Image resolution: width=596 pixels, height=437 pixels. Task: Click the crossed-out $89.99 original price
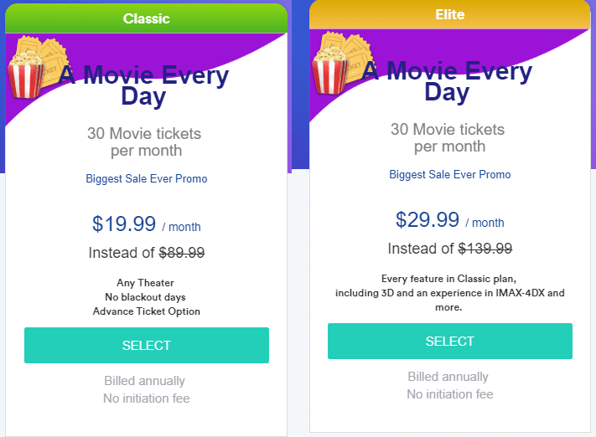point(182,253)
